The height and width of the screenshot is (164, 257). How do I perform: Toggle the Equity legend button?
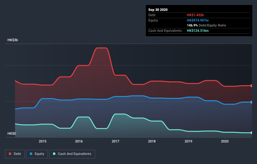tap(37, 154)
